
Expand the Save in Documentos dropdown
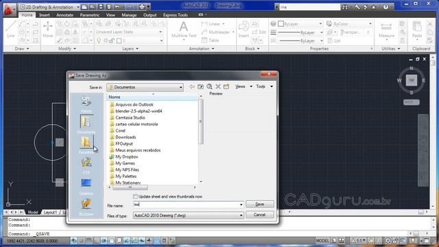(x=180, y=87)
